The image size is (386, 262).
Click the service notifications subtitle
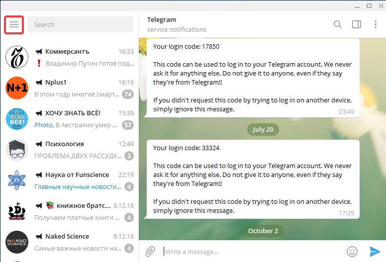pos(177,29)
